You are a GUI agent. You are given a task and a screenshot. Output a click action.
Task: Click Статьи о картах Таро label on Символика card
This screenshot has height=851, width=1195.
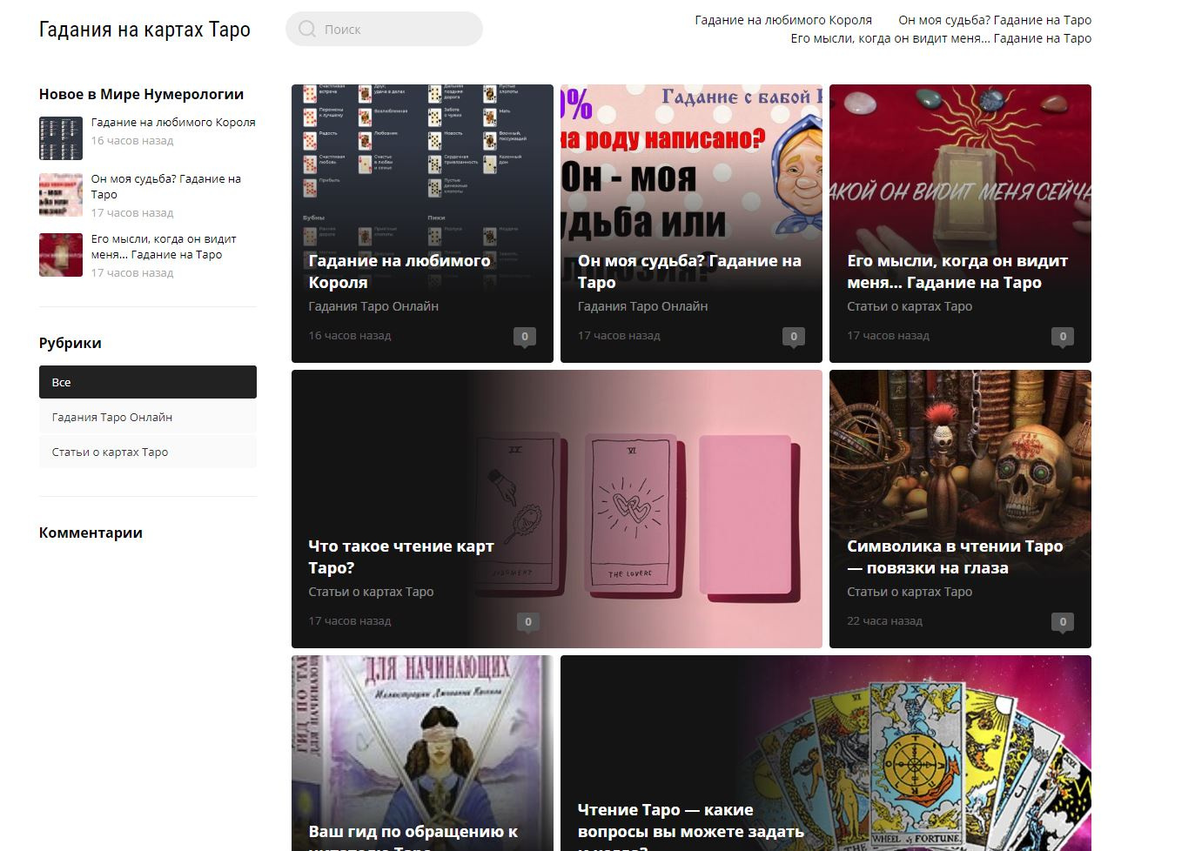click(910, 592)
